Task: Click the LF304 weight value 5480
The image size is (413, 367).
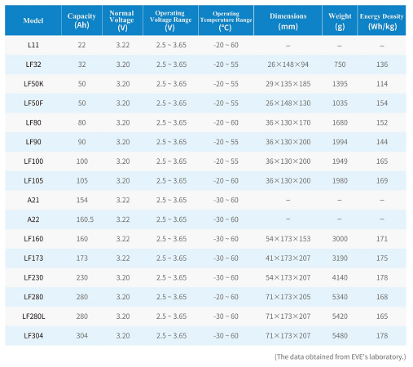Action: pos(340,336)
